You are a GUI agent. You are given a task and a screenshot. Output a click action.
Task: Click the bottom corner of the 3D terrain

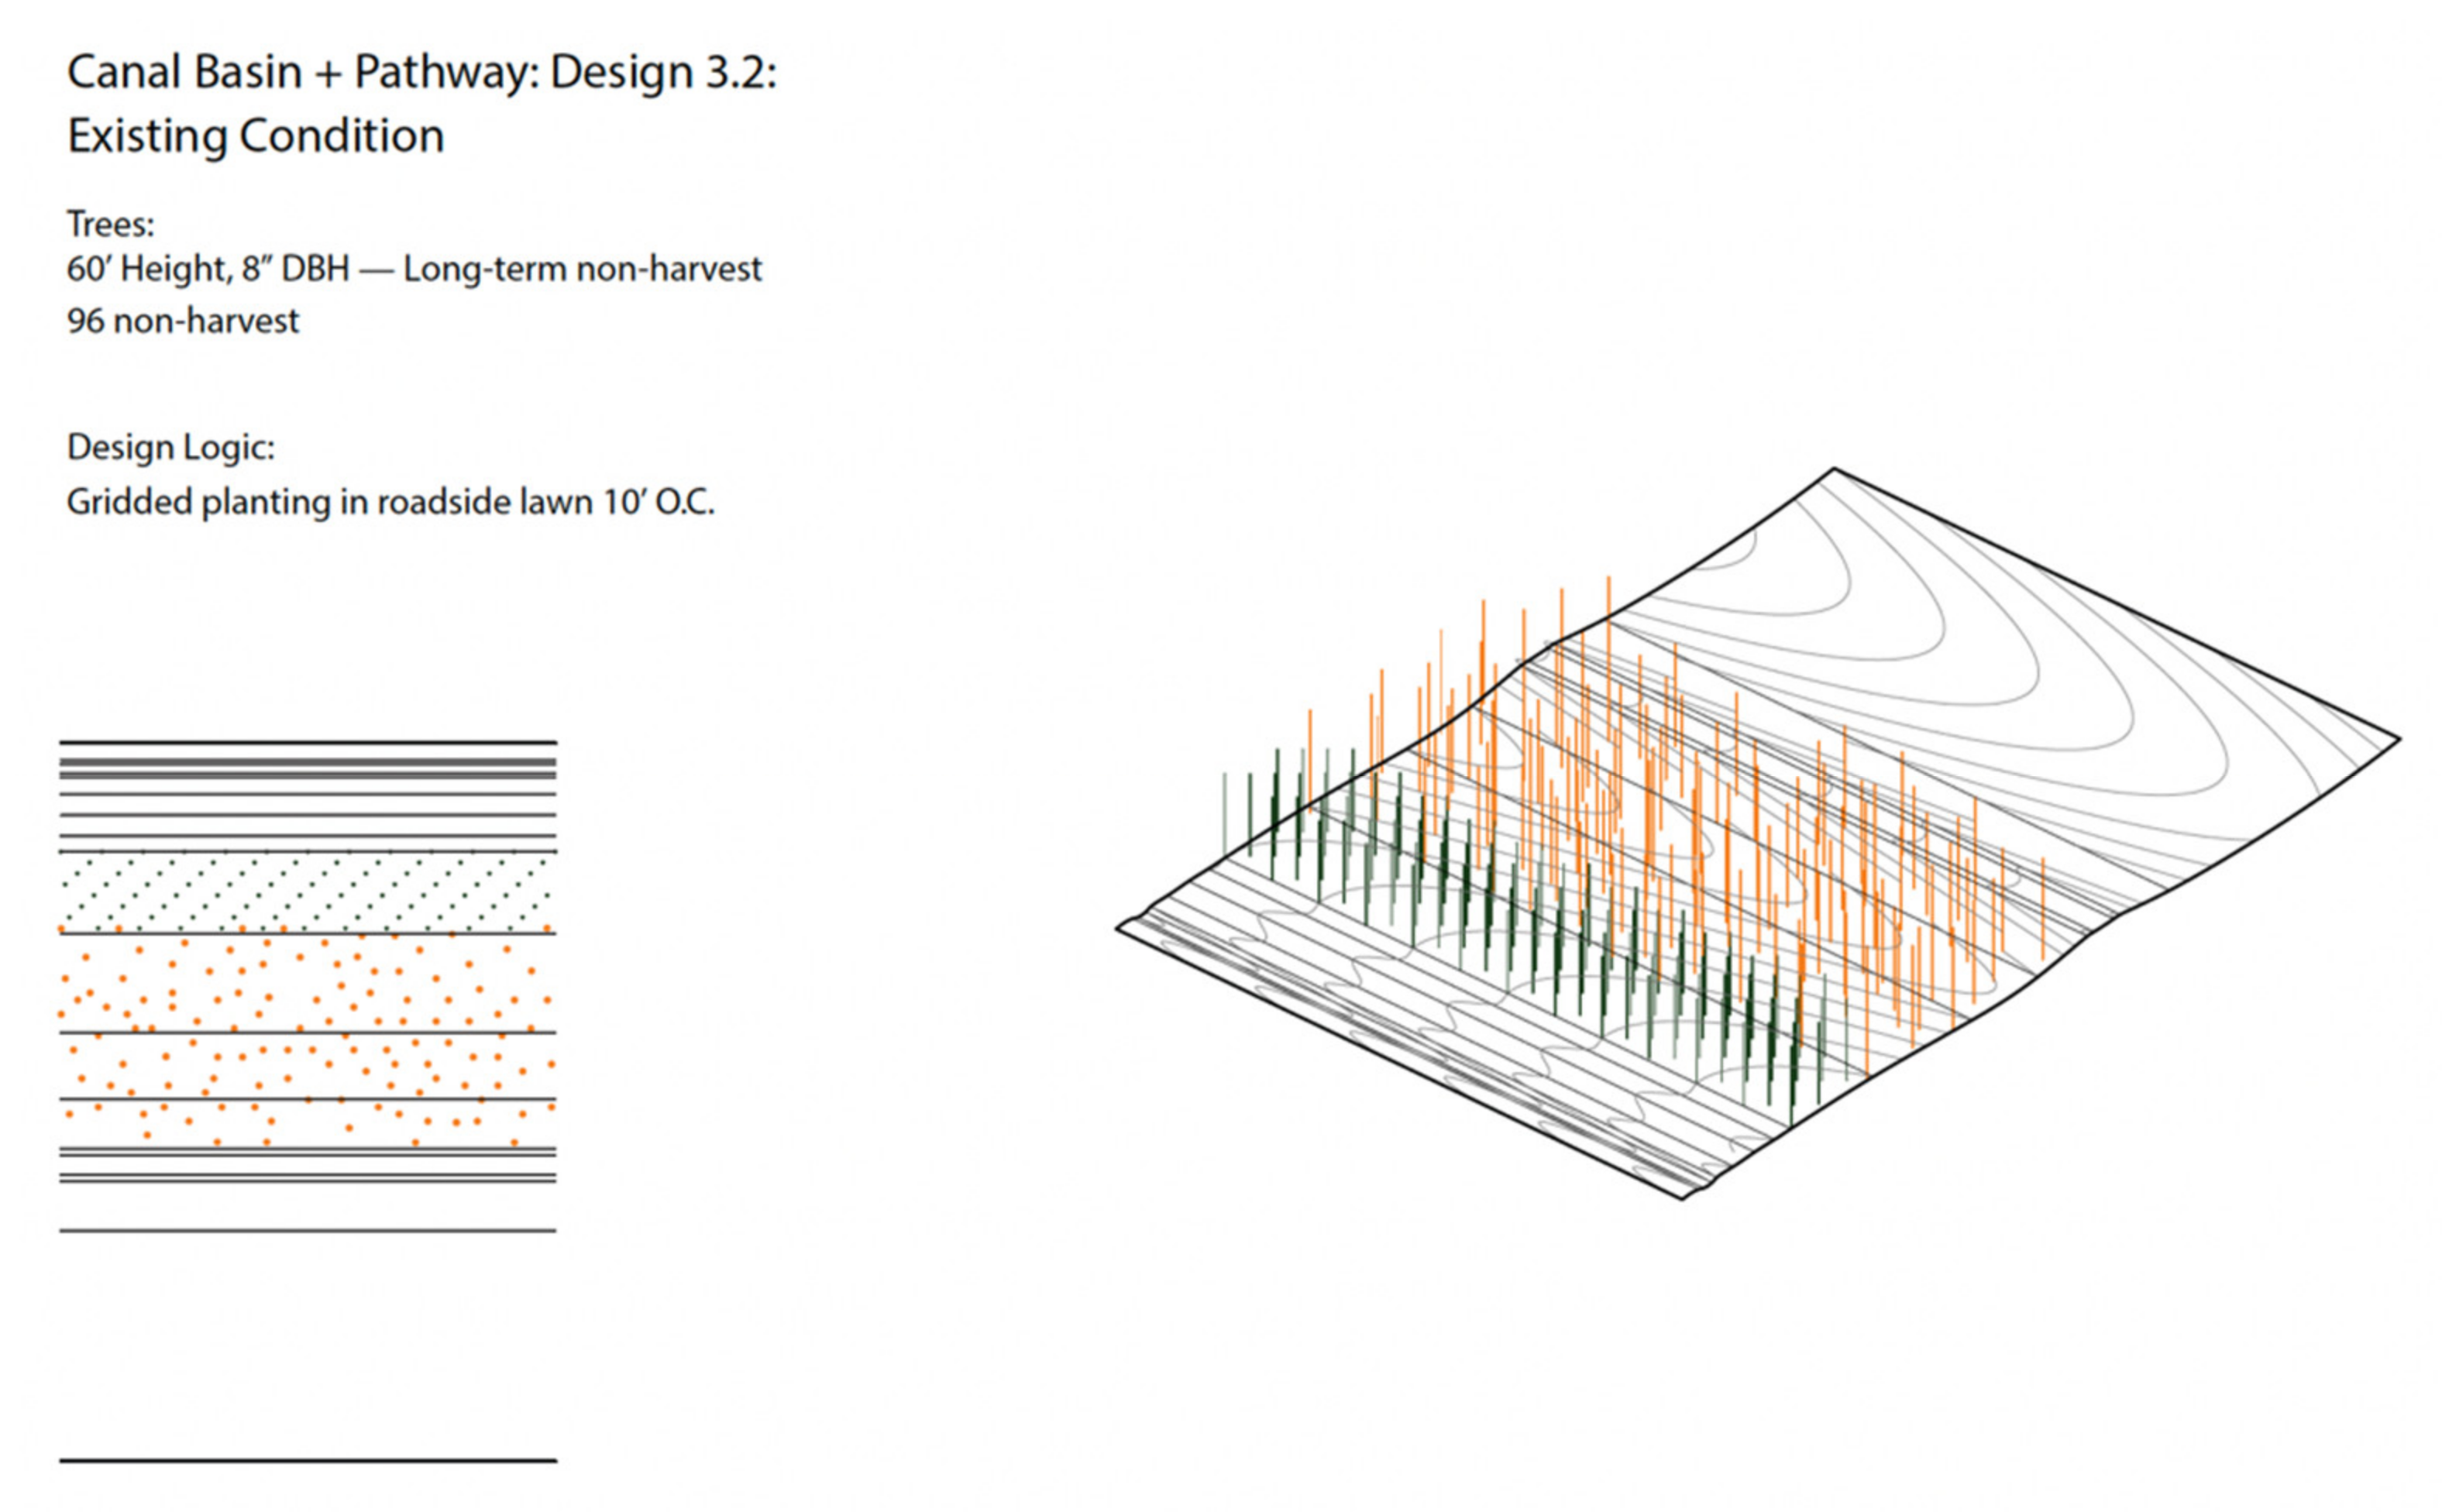[1683, 1197]
